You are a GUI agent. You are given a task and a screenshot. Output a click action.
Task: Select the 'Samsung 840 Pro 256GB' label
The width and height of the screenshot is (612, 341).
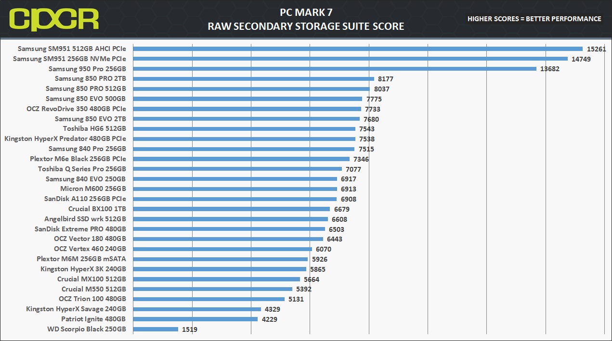pyautogui.click(x=87, y=149)
